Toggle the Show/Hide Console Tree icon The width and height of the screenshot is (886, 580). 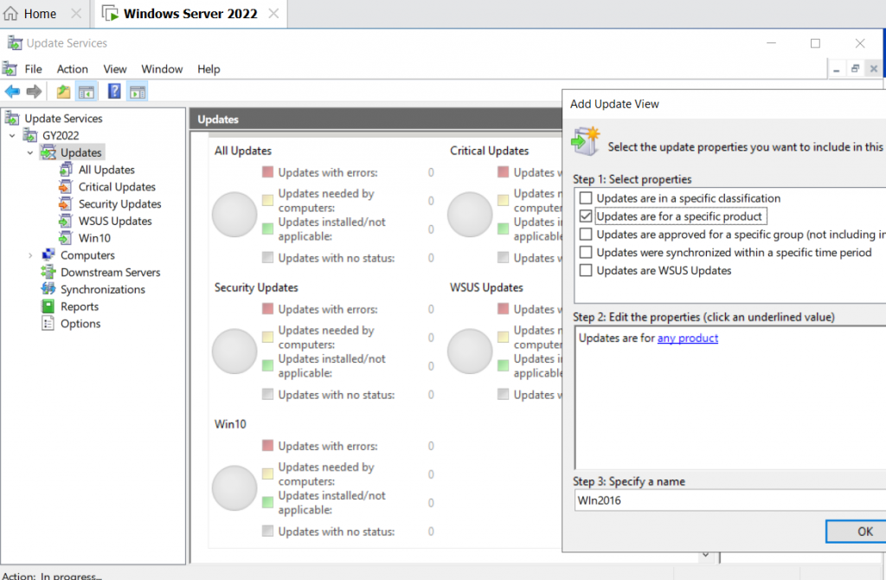[x=87, y=92]
